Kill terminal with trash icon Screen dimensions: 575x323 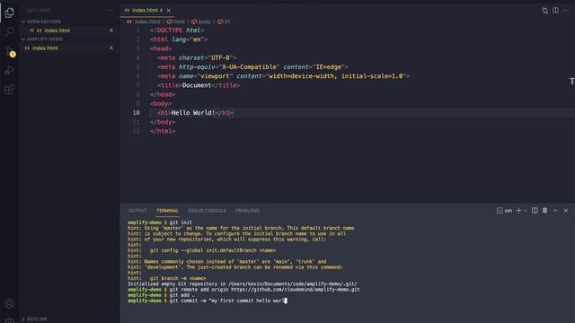tap(545, 211)
